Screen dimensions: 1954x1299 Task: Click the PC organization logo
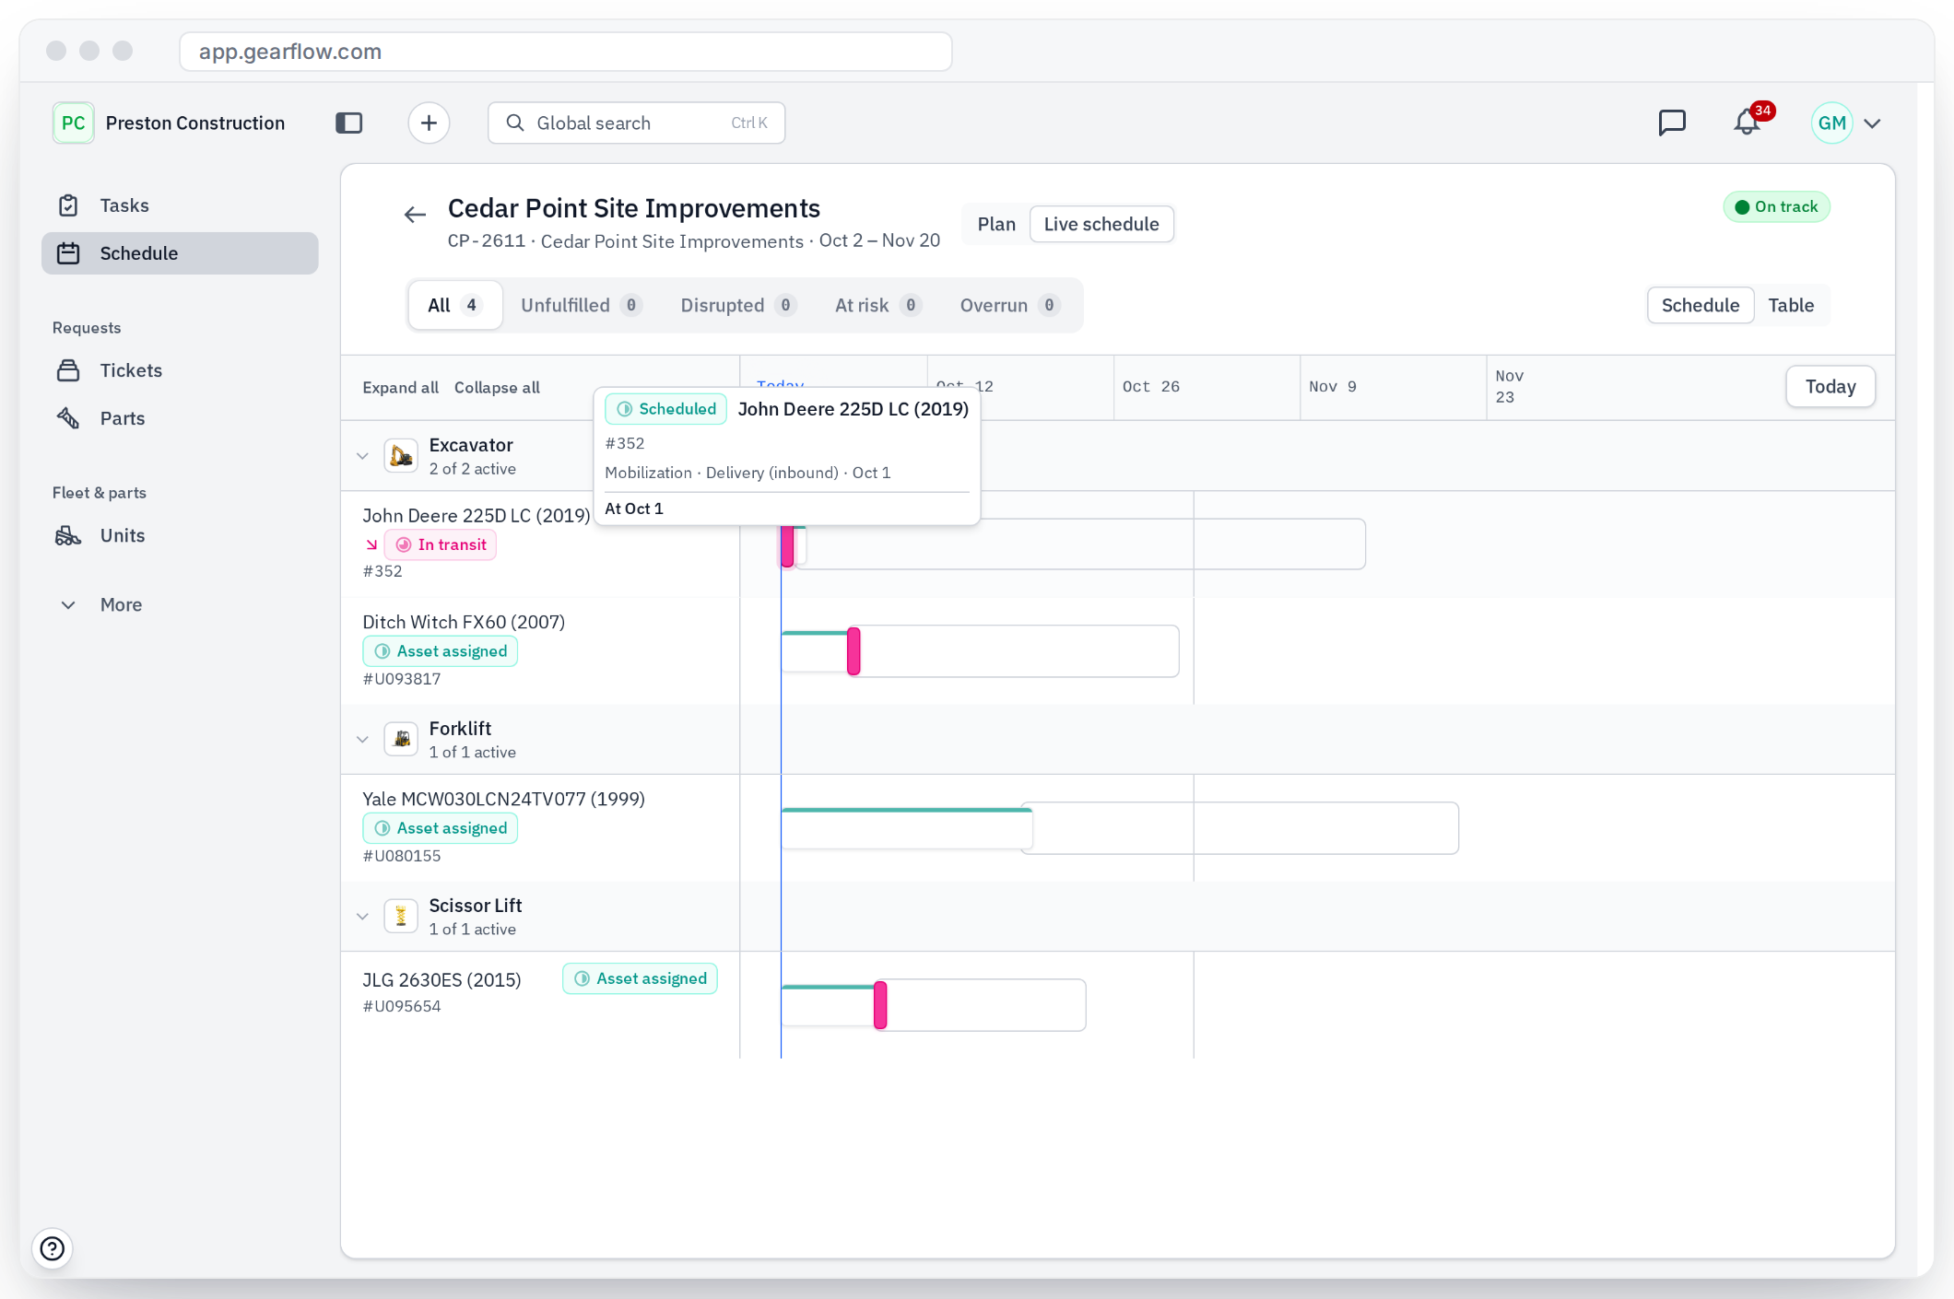pos(73,123)
